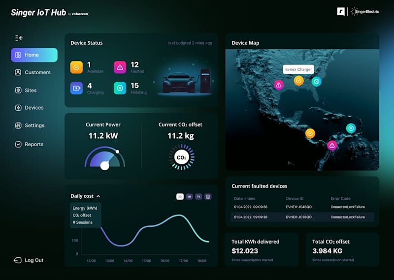Screen dimensions: 394x280
Task: Click the Evnex Charger map tooltip
Action: click(x=298, y=69)
